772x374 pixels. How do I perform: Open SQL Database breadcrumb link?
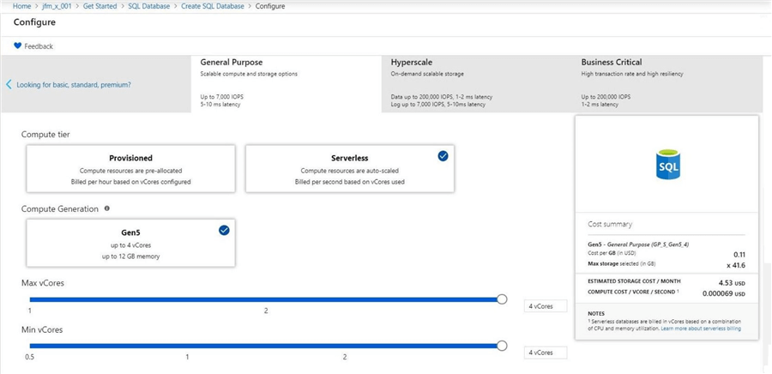point(149,6)
